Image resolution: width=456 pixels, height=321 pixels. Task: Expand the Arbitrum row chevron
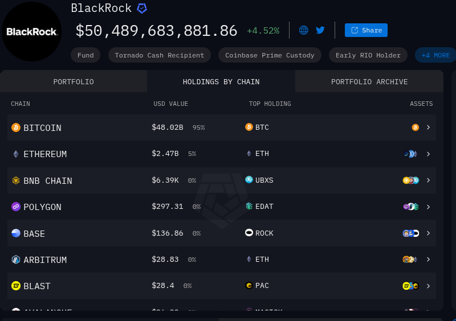pyautogui.click(x=429, y=260)
